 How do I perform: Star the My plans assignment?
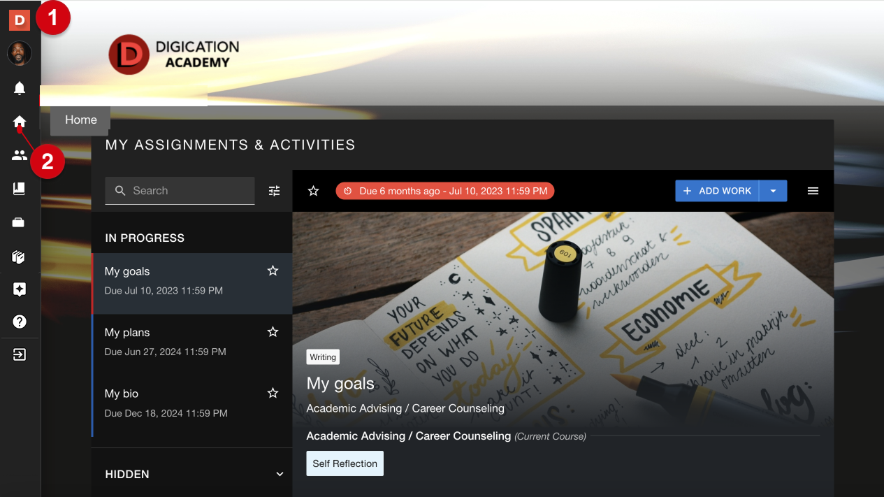pos(273,332)
